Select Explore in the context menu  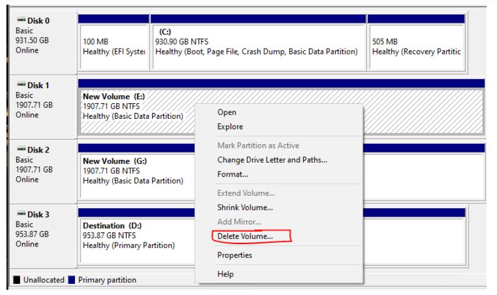230,127
